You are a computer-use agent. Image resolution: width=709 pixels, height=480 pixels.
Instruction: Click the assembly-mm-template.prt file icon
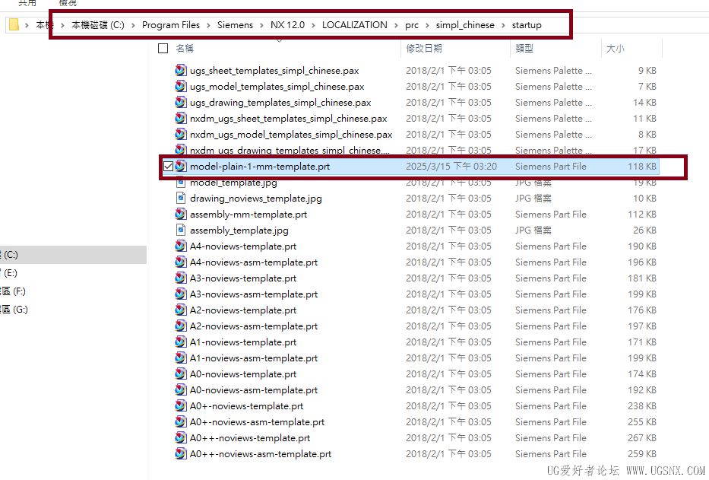(x=180, y=215)
